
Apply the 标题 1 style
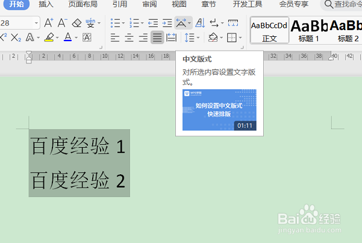click(x=308, y=30)
